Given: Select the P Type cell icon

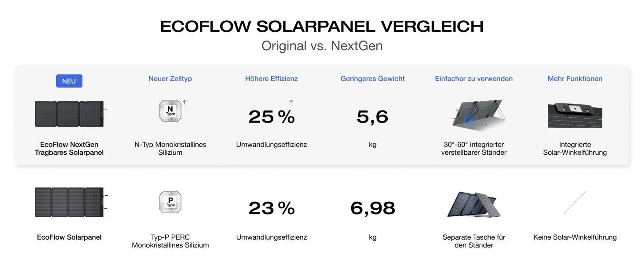Looking at the screenshot, I should coord(170,202).
